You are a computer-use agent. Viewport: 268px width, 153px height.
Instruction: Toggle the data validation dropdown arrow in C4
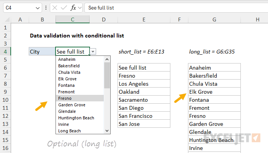point(93,51)
